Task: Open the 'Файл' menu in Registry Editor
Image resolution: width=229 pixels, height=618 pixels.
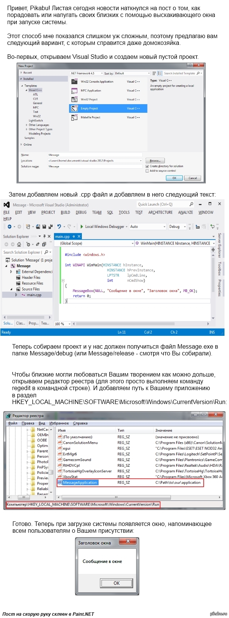Action: (12, 423)
